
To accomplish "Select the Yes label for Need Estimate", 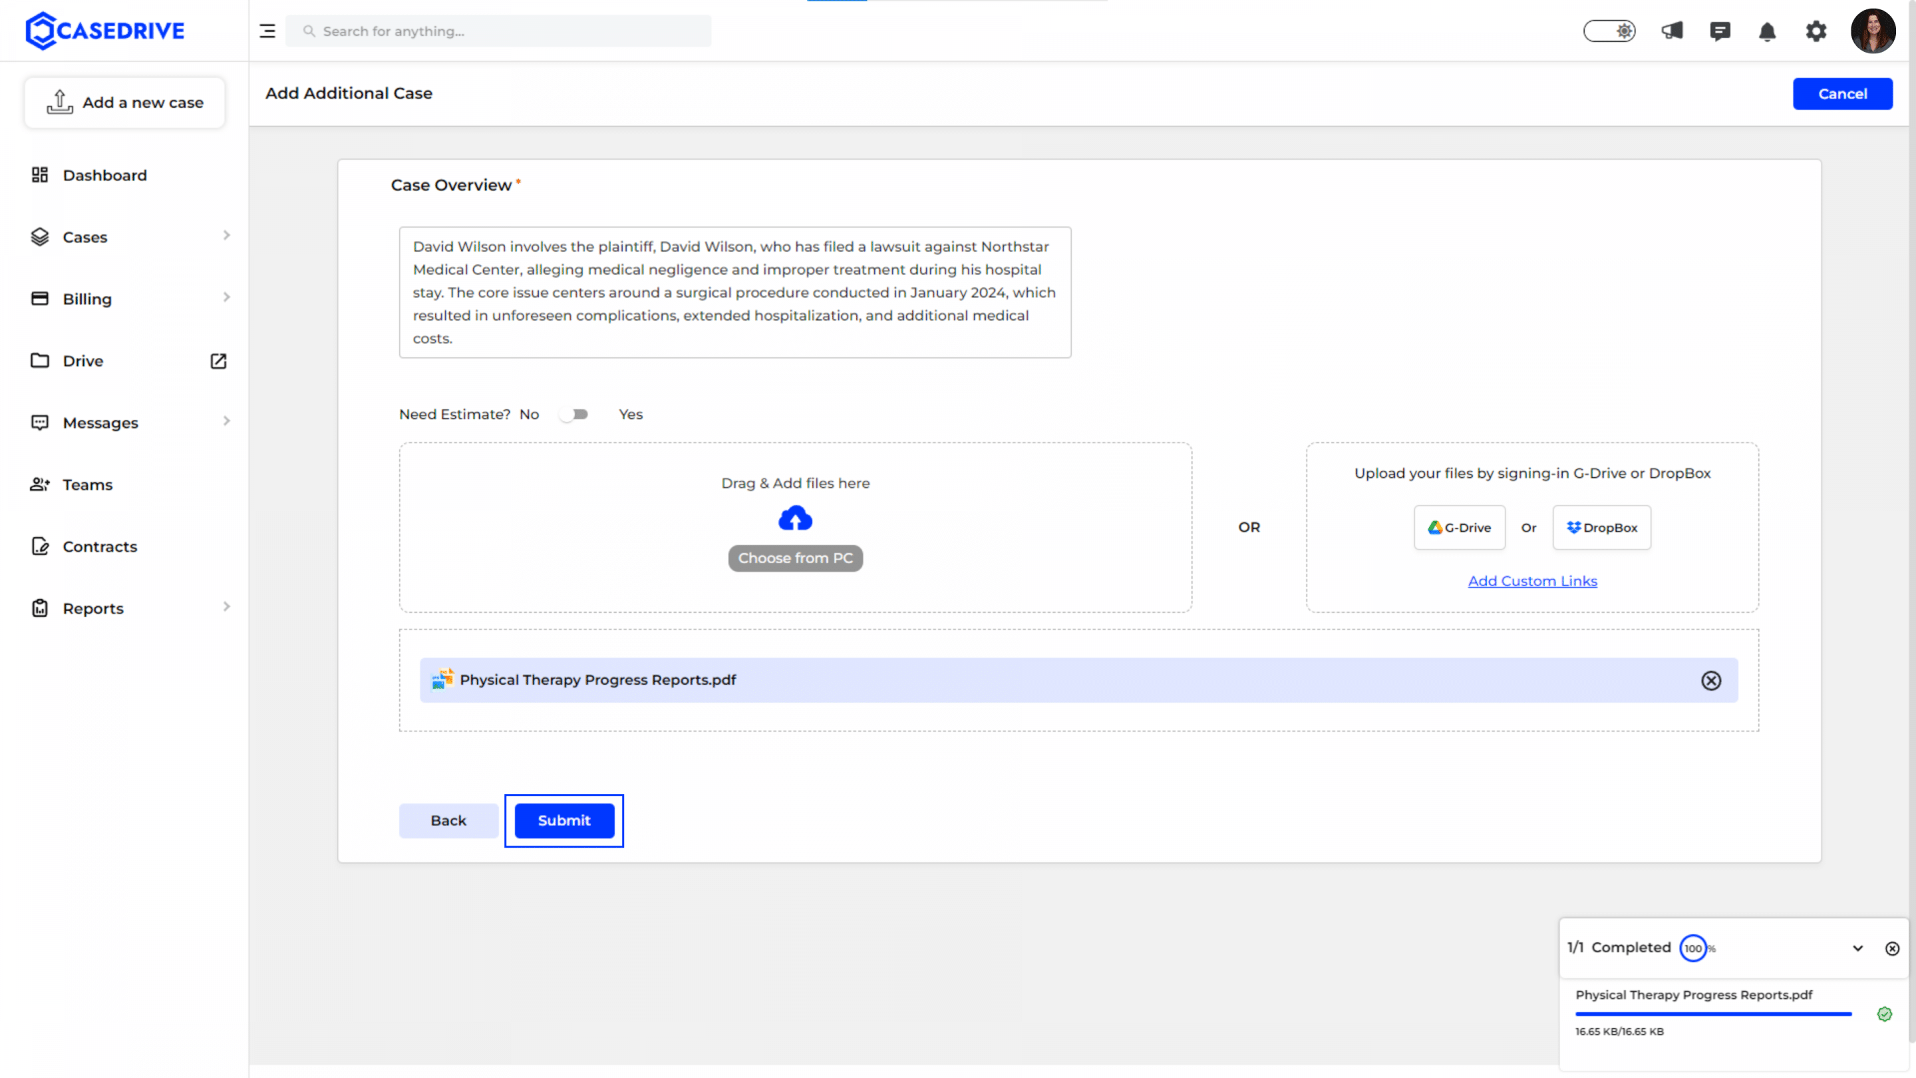I will [631, 415].
